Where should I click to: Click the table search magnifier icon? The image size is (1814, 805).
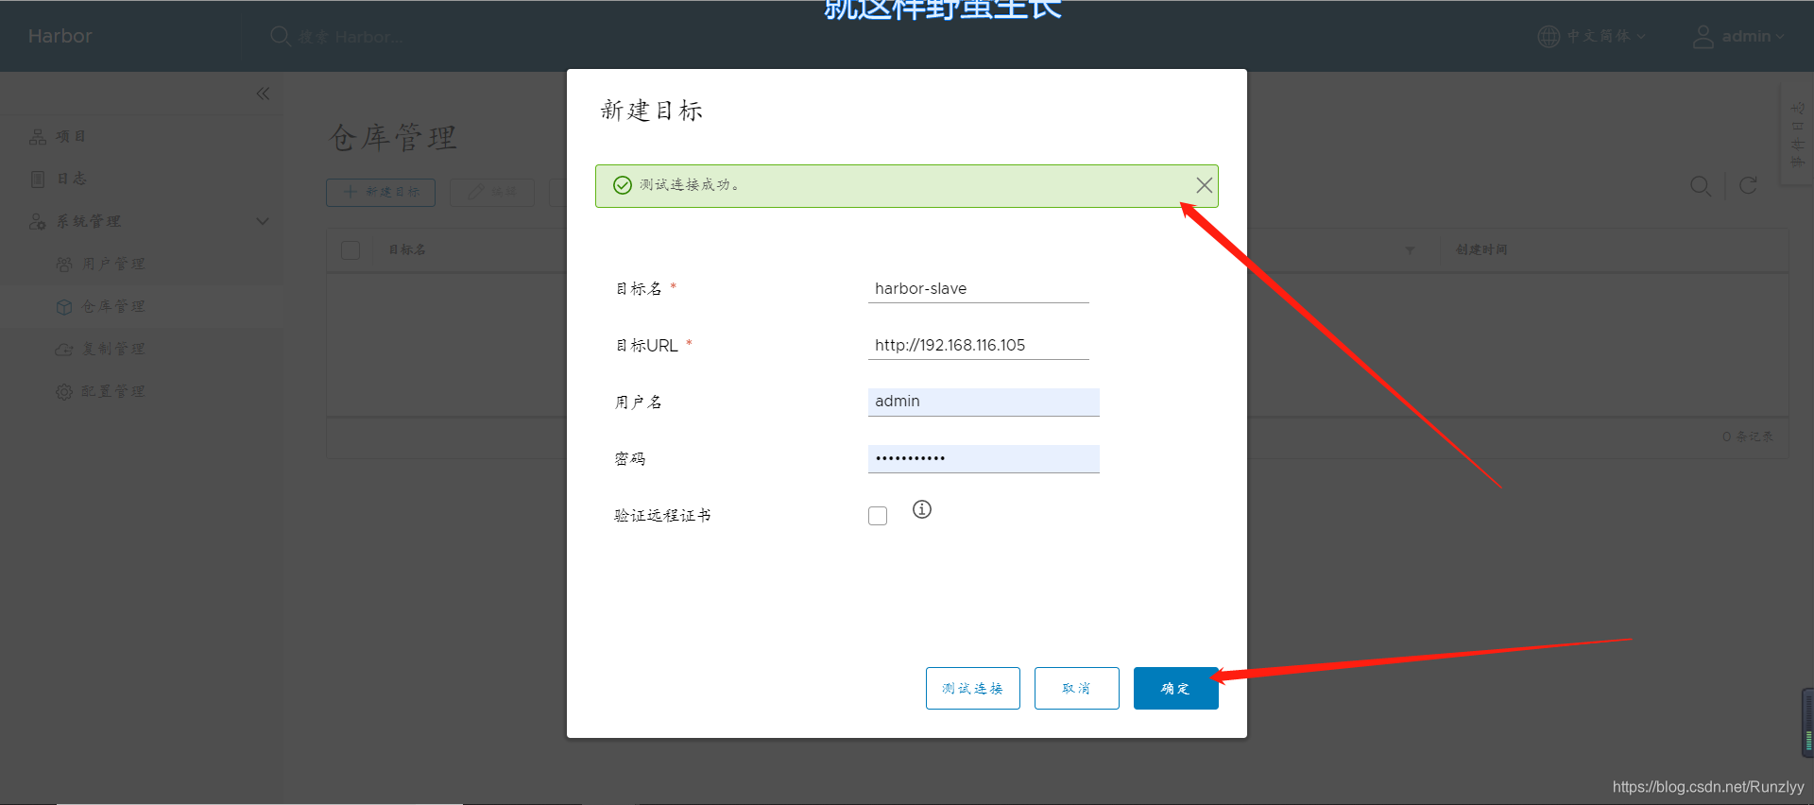click(1701, 186)
